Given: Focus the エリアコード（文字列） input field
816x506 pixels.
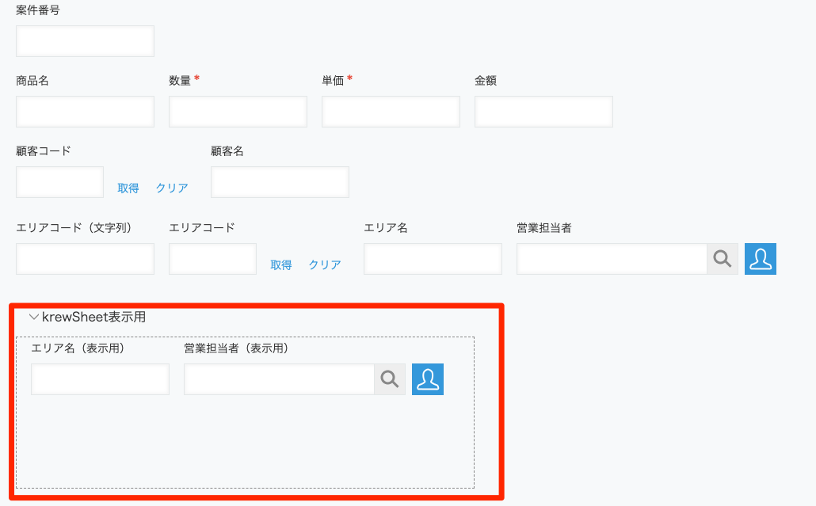Looking at the screenshot, I should coord(86,259).
